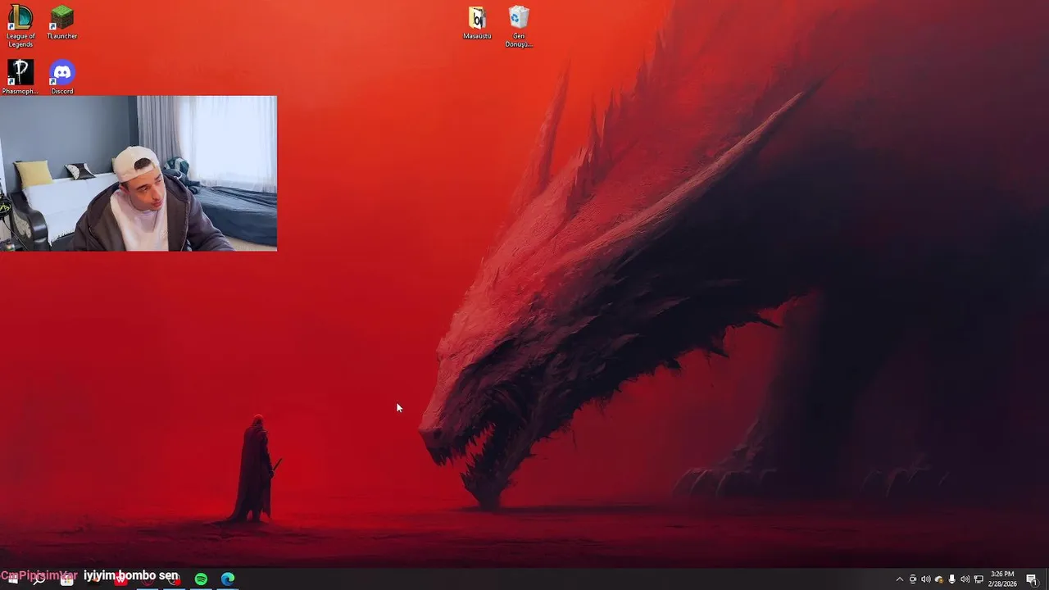Click the webcam overlay video
The image size is (1049, 590).
(139, 173)
